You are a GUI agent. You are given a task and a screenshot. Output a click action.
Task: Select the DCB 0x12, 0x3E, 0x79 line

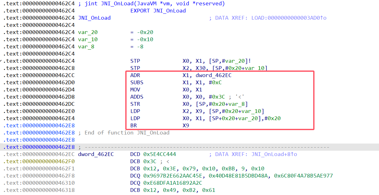tap(197, 168)
